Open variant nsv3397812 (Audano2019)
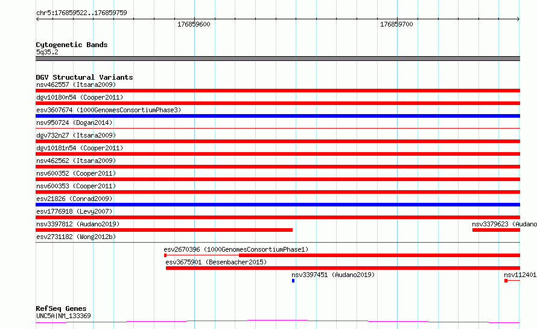Image resolution: width=537 pixels, height=329 pixels. [78, 224]
